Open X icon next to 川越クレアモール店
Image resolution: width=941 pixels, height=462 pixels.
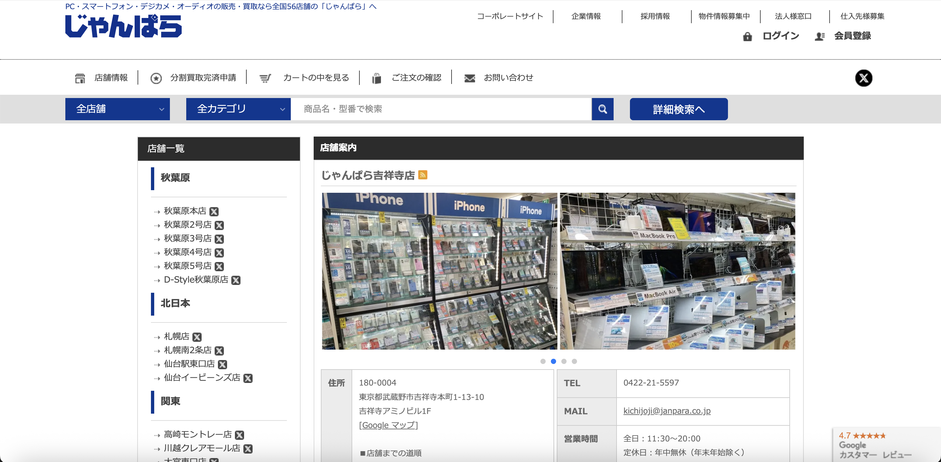click(248, 449)
